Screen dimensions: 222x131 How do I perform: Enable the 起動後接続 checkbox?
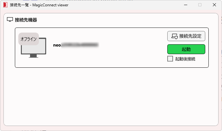point(170,59)
